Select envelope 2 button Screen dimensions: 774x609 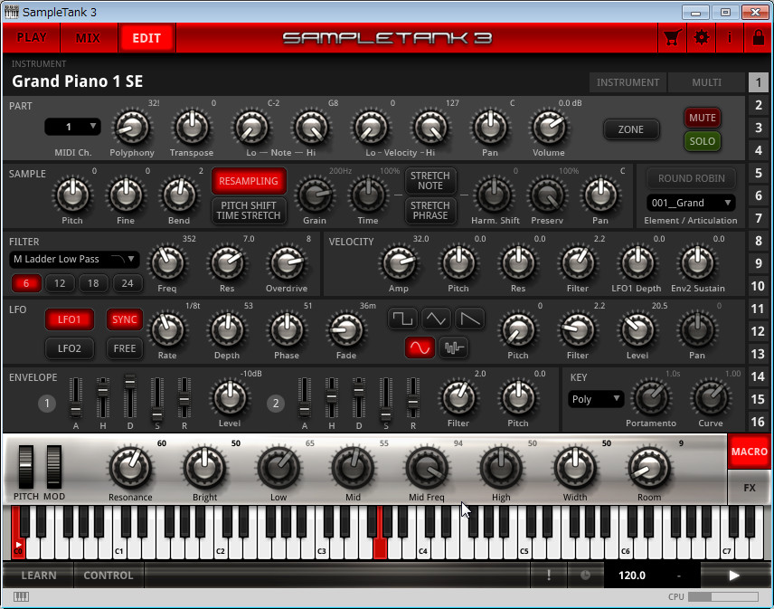coord(276,404)
